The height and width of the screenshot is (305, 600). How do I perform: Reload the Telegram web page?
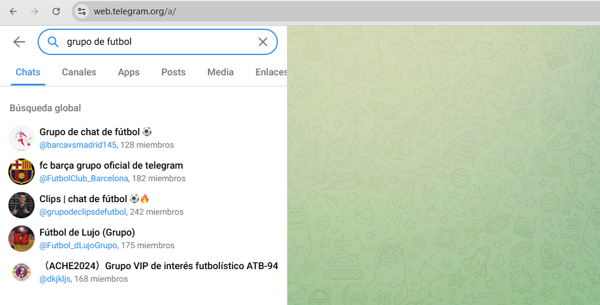pyautogui.click(x=56, y=11)
